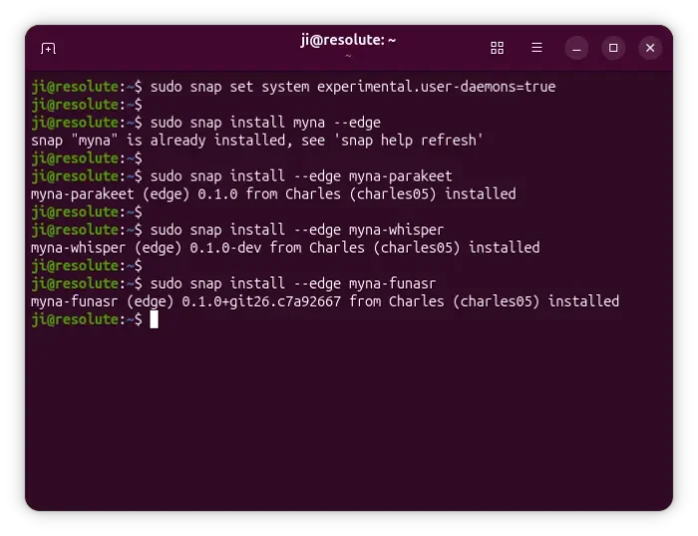Click the ji@resolute window title
Viewport: 698px width, 536px height.
(x=348, y=40)
